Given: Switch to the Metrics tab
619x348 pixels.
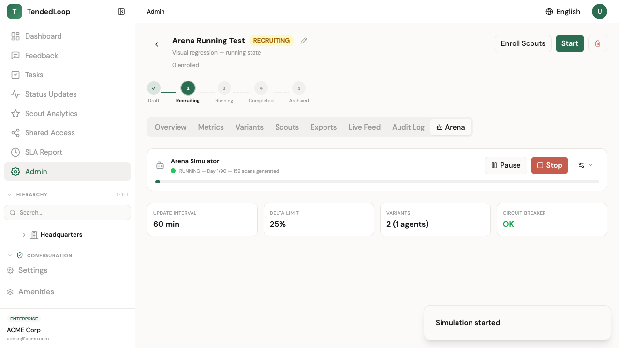Looking at the screenshot, I should tap(211, 127).
